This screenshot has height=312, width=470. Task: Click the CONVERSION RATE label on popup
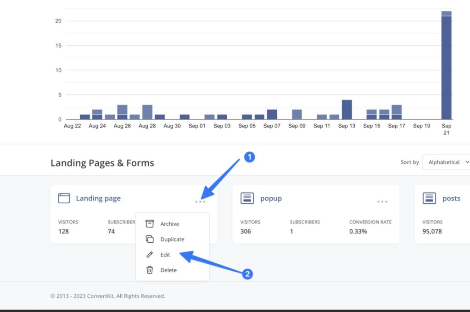click(x=370, y=222)
